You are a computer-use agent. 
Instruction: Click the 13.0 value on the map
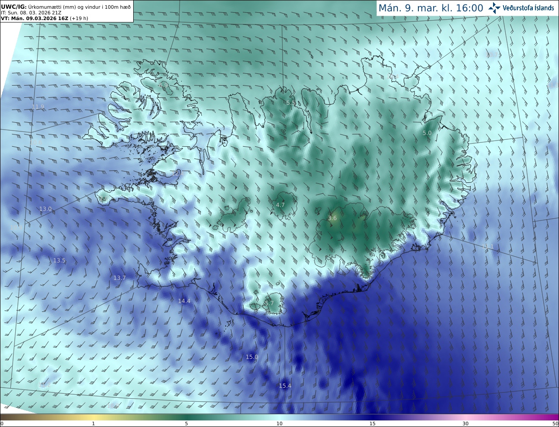coord(45,209)
